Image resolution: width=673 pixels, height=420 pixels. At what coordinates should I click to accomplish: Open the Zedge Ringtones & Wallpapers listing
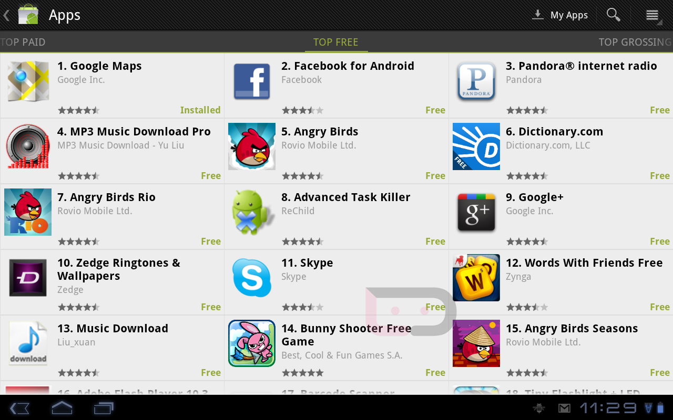click(x=112, y=282)
